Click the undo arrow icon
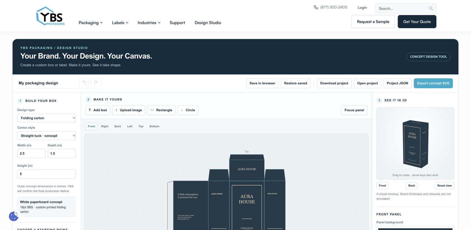Viewport: 471px width, 230px height. click(84, 83)
